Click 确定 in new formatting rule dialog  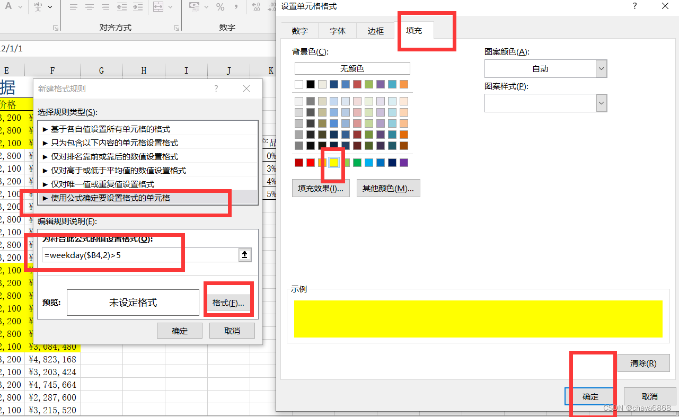(180, 331)
